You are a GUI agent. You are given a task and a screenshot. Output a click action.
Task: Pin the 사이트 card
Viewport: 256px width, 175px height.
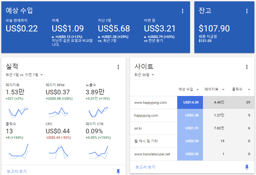click(x=247, y=167)
